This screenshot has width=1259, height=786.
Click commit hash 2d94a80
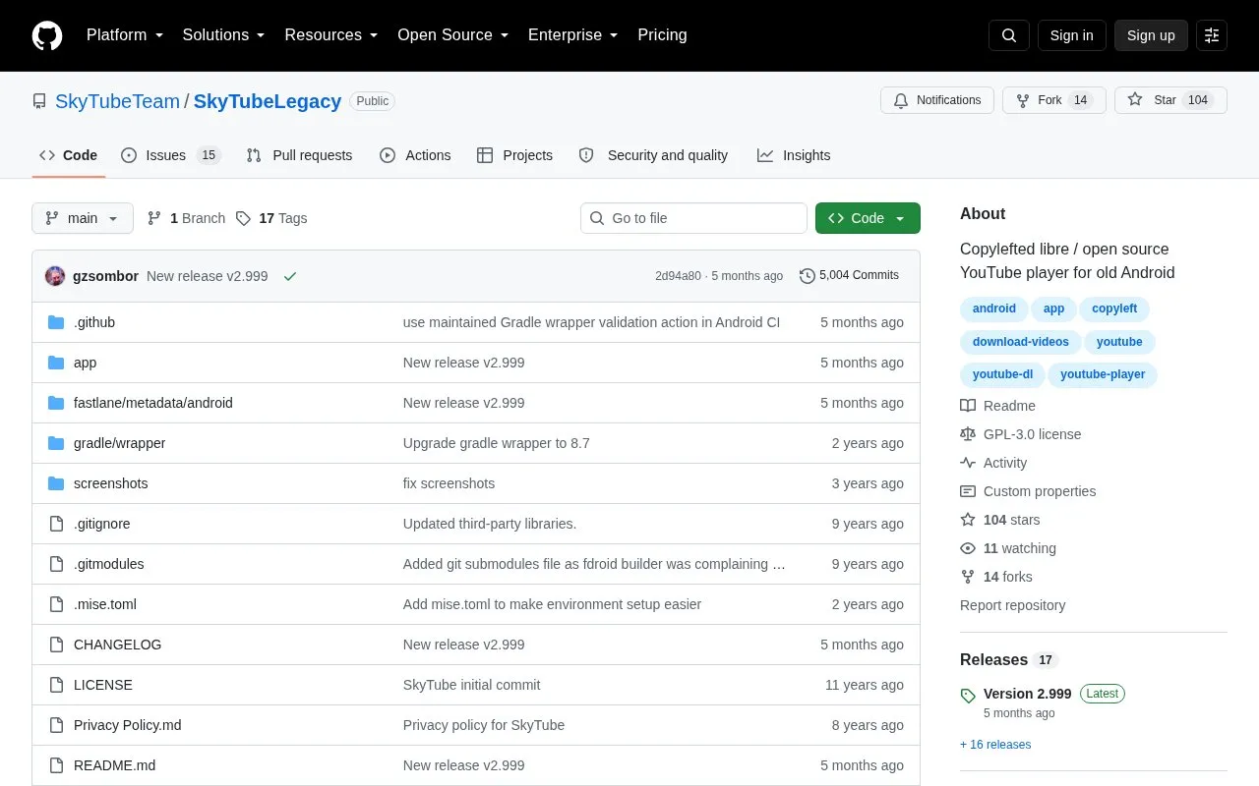click(x=678, y=276)
